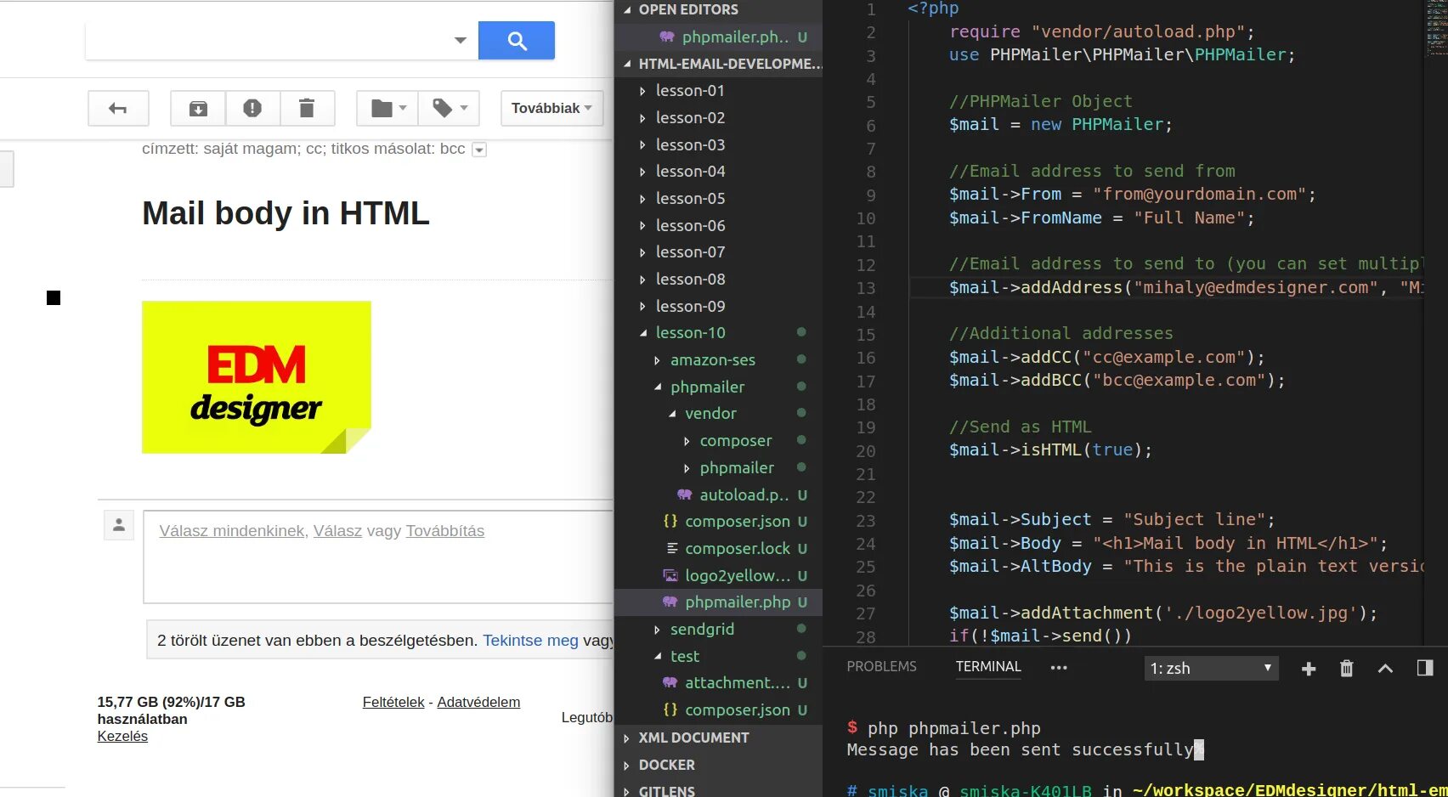1448x797 pixels.
Task: Open the Feltételek link
Action: tap(393, 703)
